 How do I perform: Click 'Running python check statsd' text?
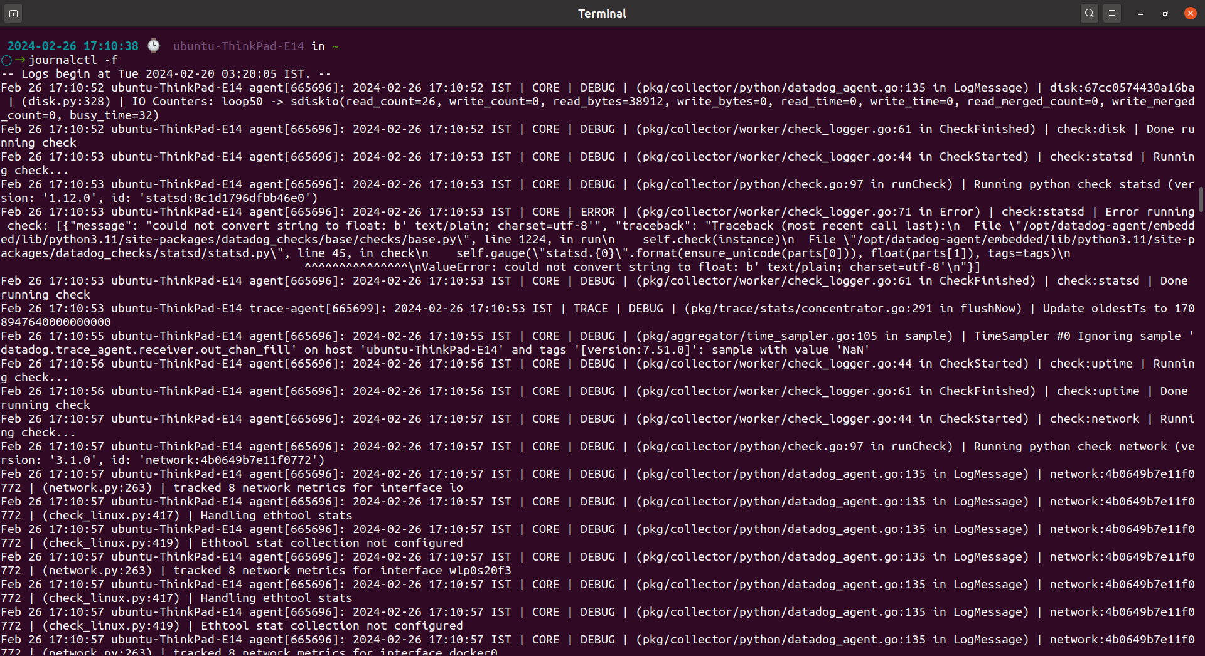click(x=1067, y=184)
